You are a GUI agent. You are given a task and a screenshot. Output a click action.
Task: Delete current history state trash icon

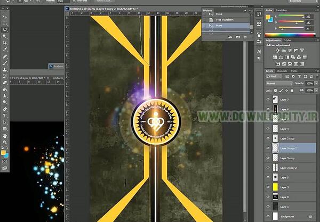(245, 37)
